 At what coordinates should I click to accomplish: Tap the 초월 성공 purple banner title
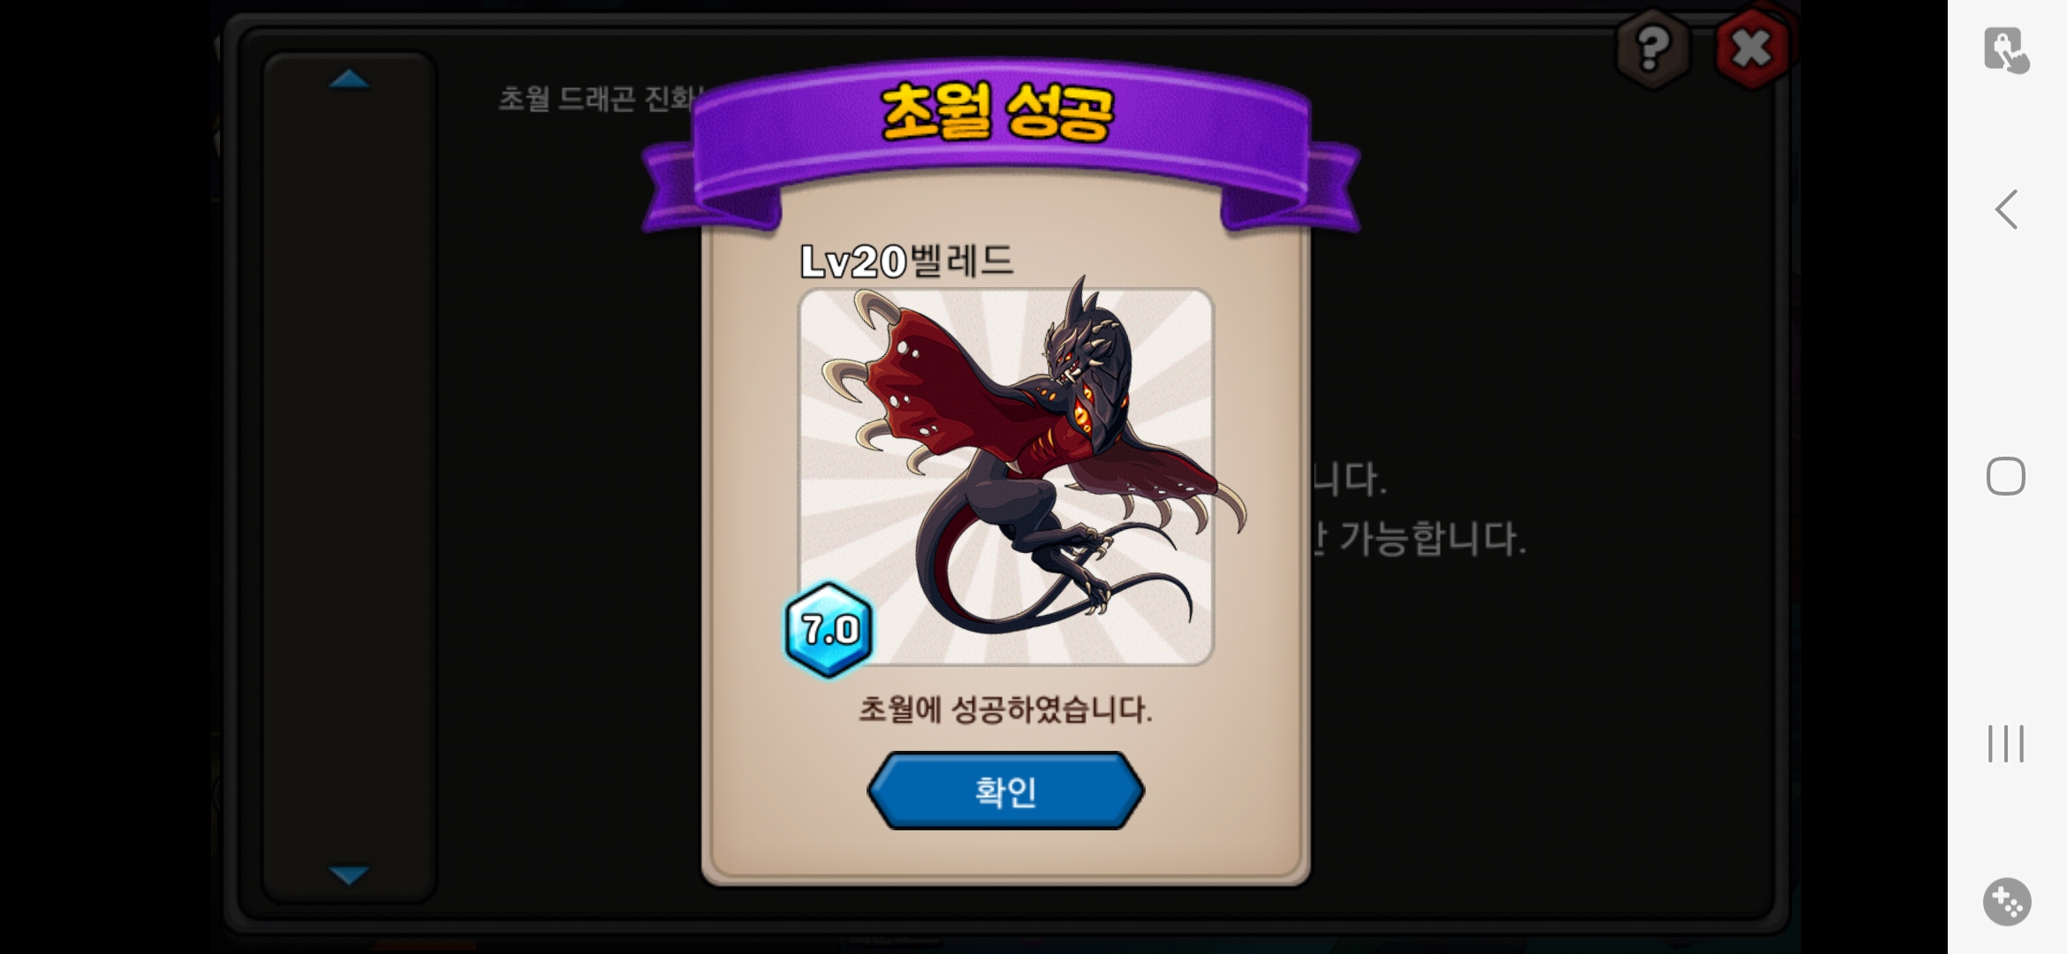coord(998,112)
